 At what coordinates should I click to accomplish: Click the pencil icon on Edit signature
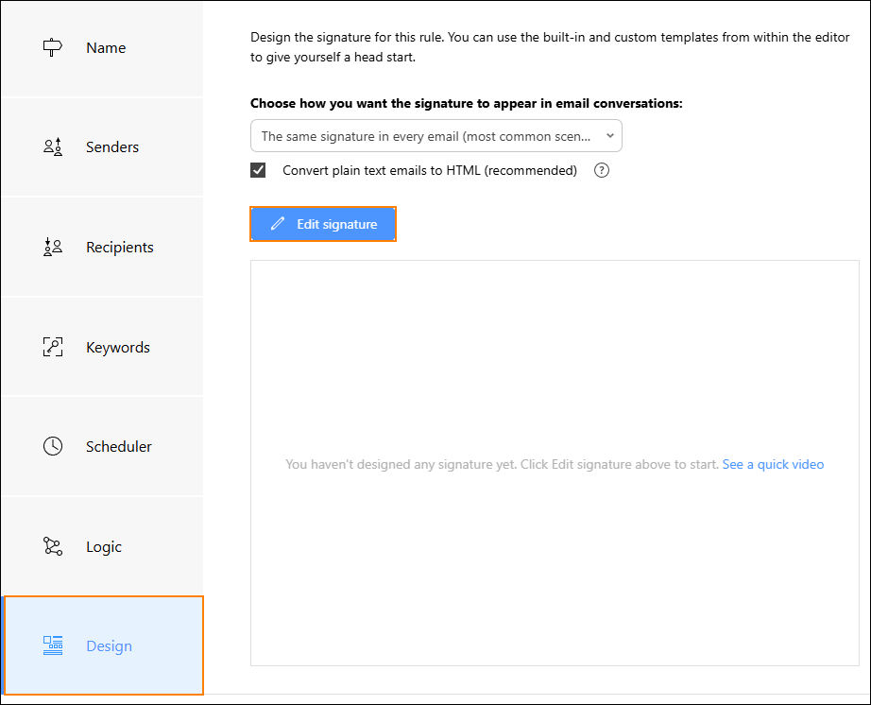point(277,223)
